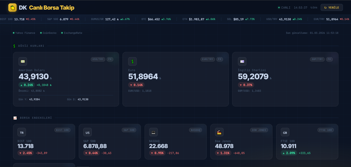Click the Önceki: 43,8082 text
Viewport: 351px width, 167px height.
(31, 91)
